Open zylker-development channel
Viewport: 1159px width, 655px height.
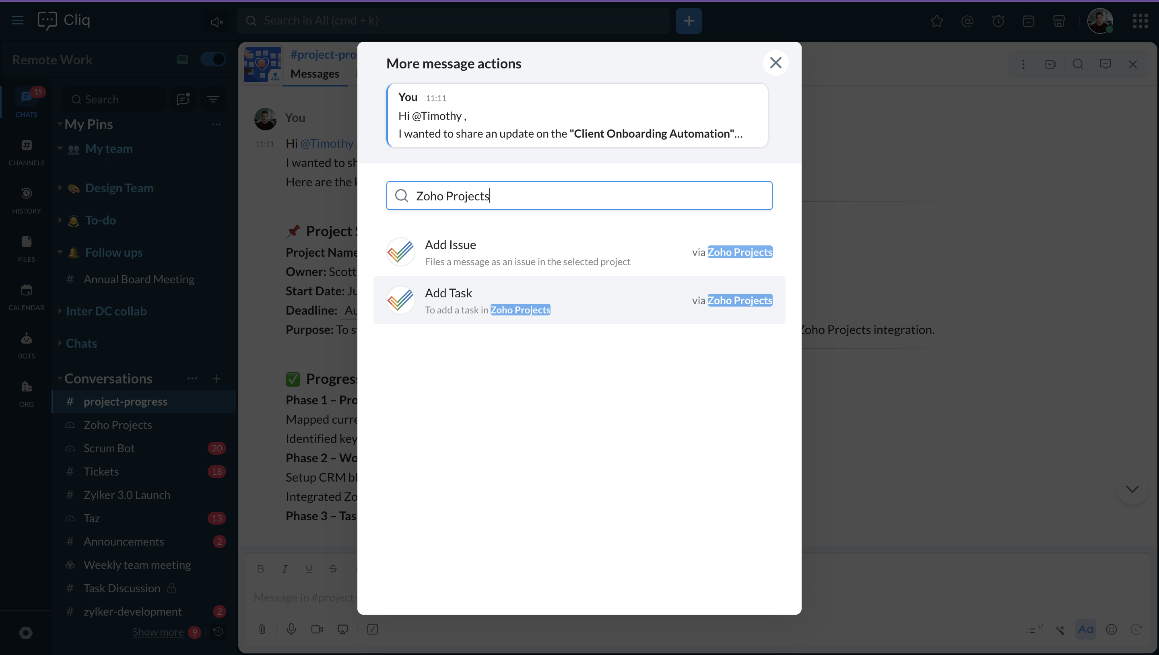pos(144,612)
